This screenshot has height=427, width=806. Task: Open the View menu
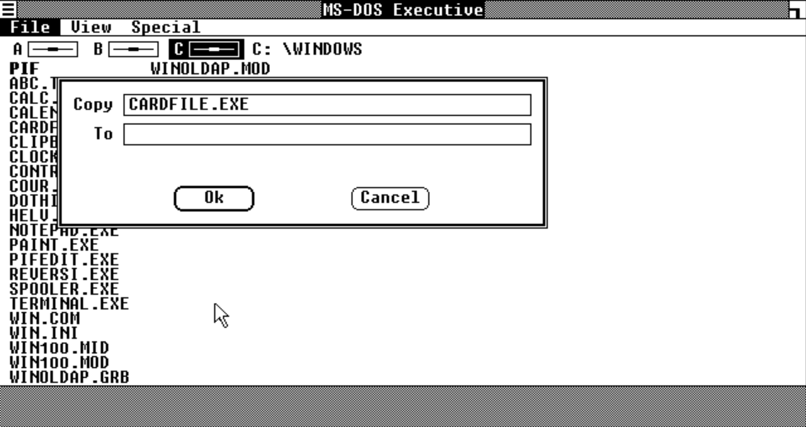pyautogui.click(x=91, y=27)
